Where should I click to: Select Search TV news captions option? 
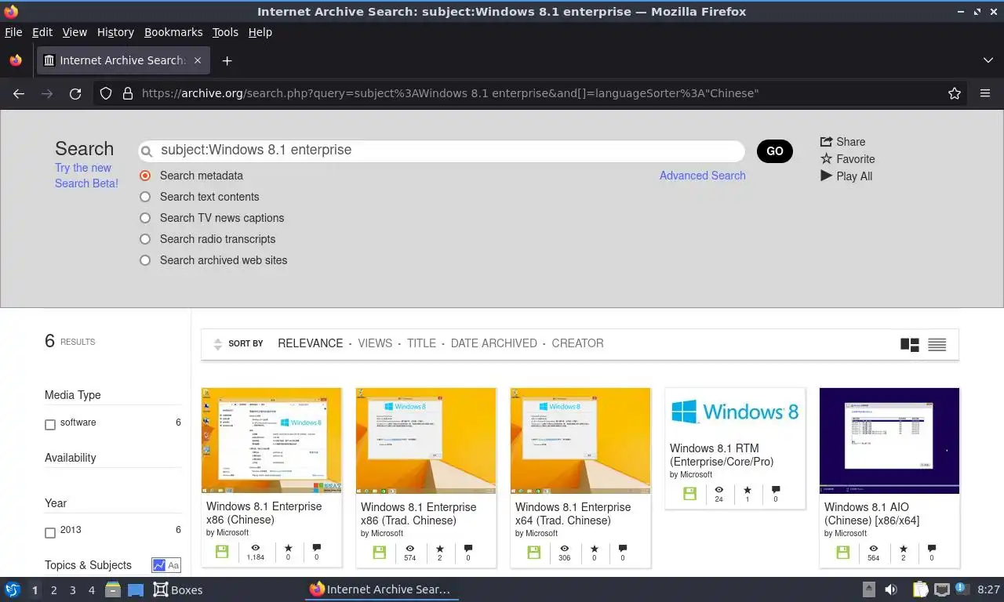[x=145, y=218]
